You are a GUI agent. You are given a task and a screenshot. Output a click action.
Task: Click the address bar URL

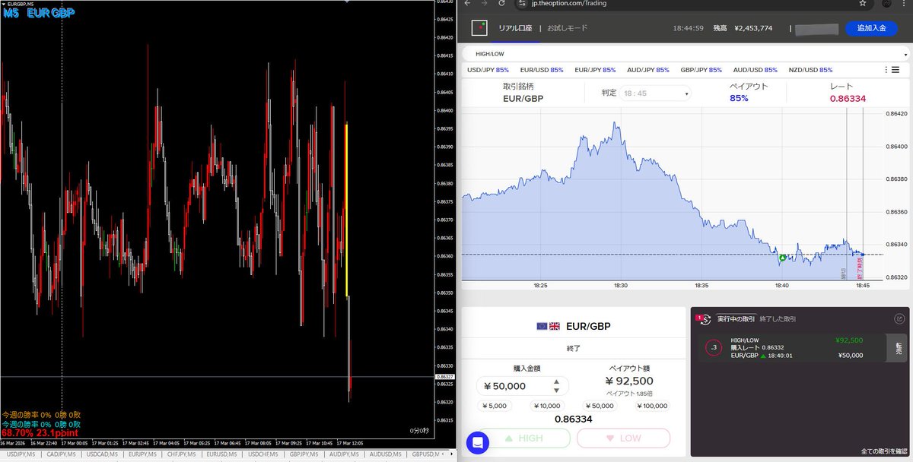click(570, 4)
